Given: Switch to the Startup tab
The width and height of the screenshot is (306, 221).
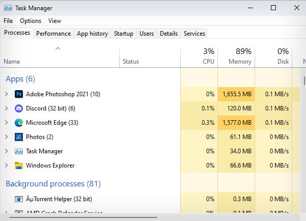Looking at the screenshot, I should pos(124,34).
